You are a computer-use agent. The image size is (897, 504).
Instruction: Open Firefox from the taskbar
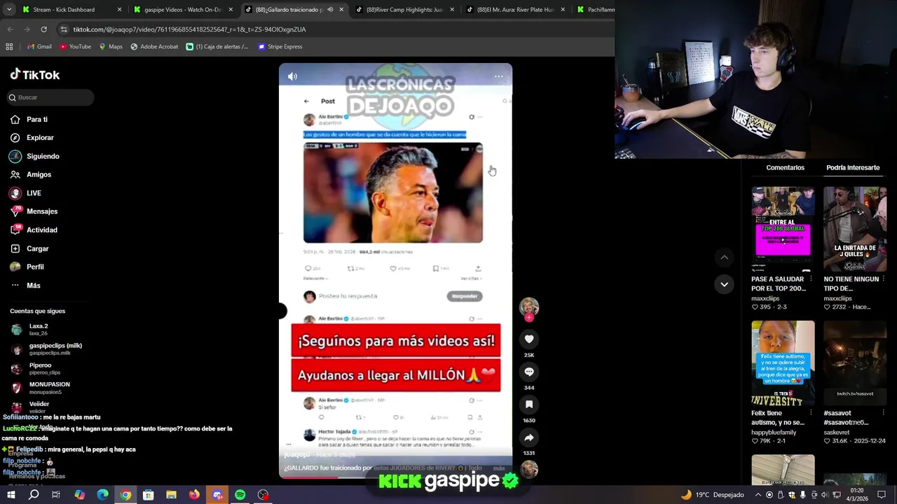[x=194, y=495]
